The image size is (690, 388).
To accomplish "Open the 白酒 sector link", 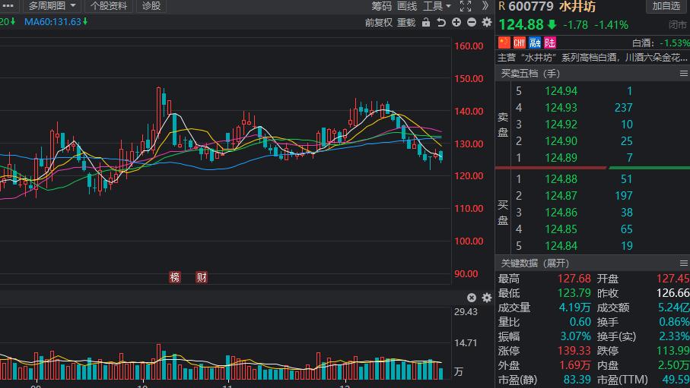I will (644, 43).
